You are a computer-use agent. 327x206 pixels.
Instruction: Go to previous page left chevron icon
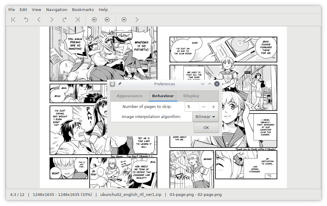tap(39, 20)
